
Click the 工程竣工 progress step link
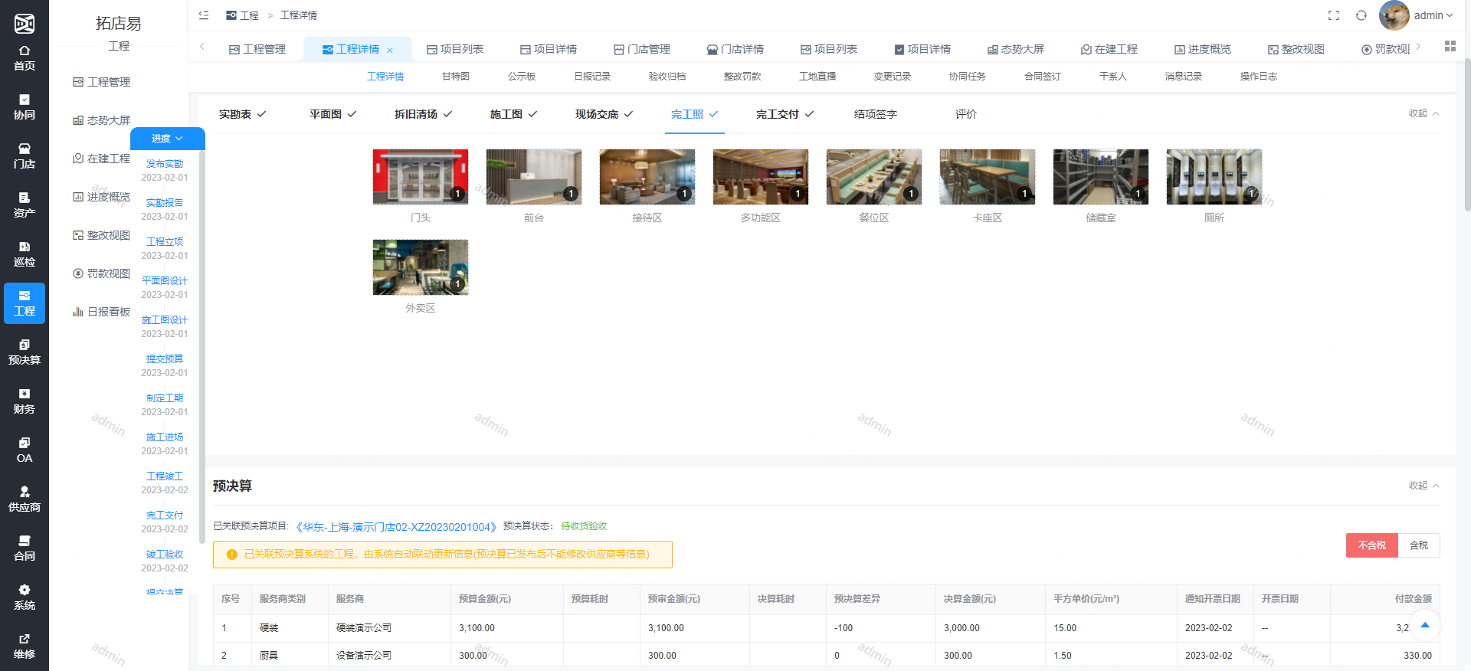(165, 476)
